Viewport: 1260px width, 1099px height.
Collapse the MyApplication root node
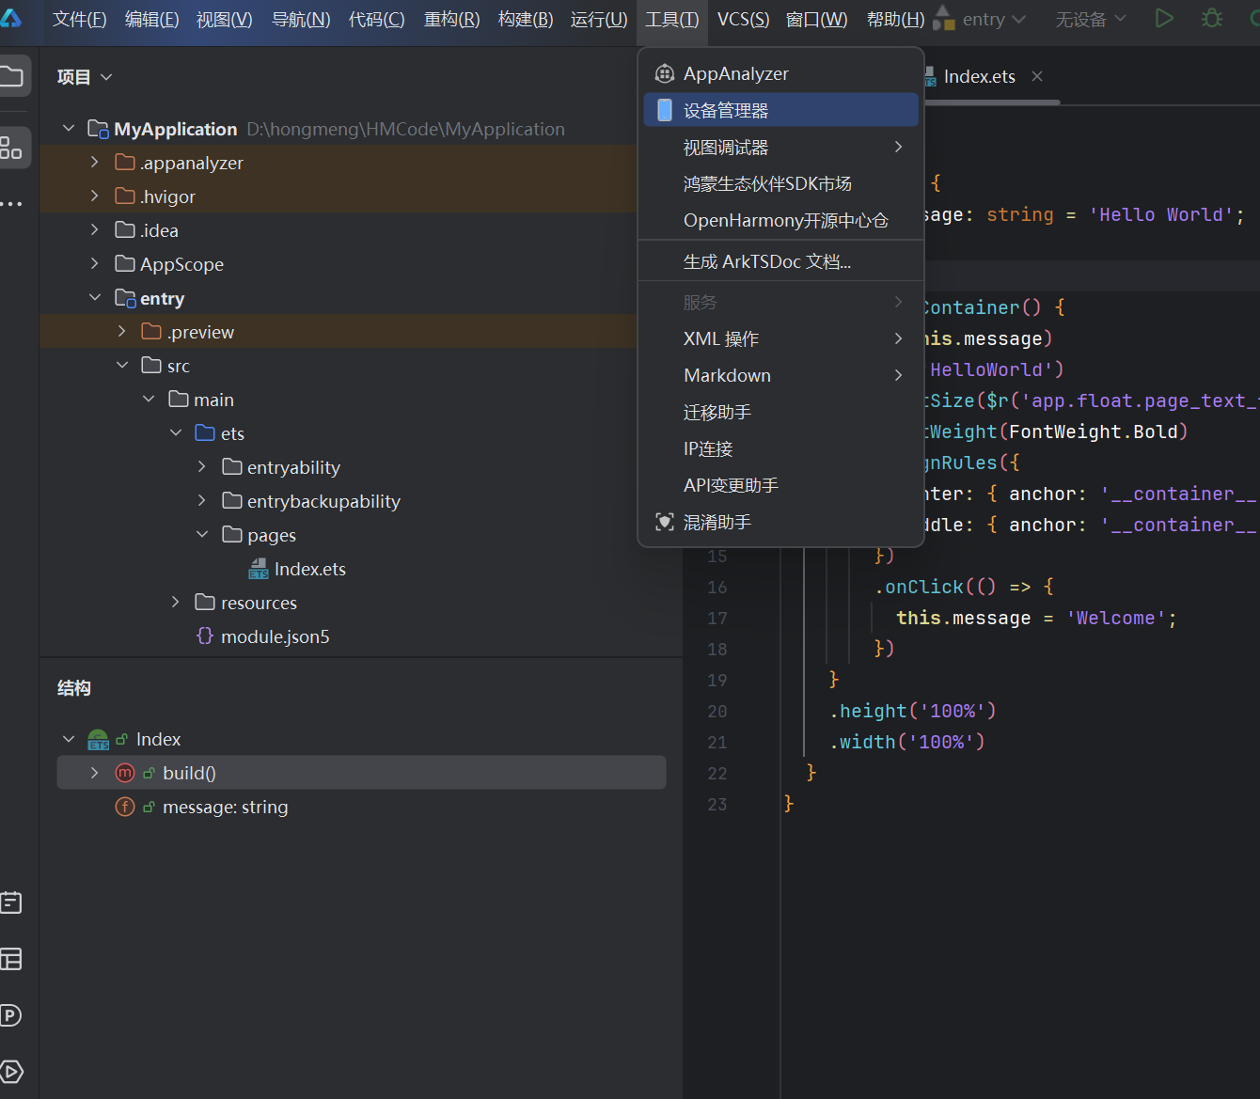coord(69,128)
